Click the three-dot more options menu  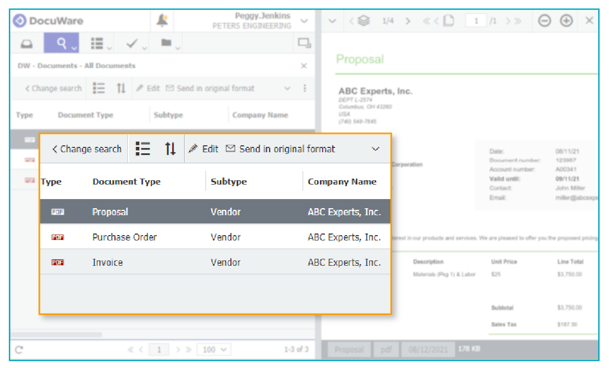pyautogui.click(x=304, y=88)
